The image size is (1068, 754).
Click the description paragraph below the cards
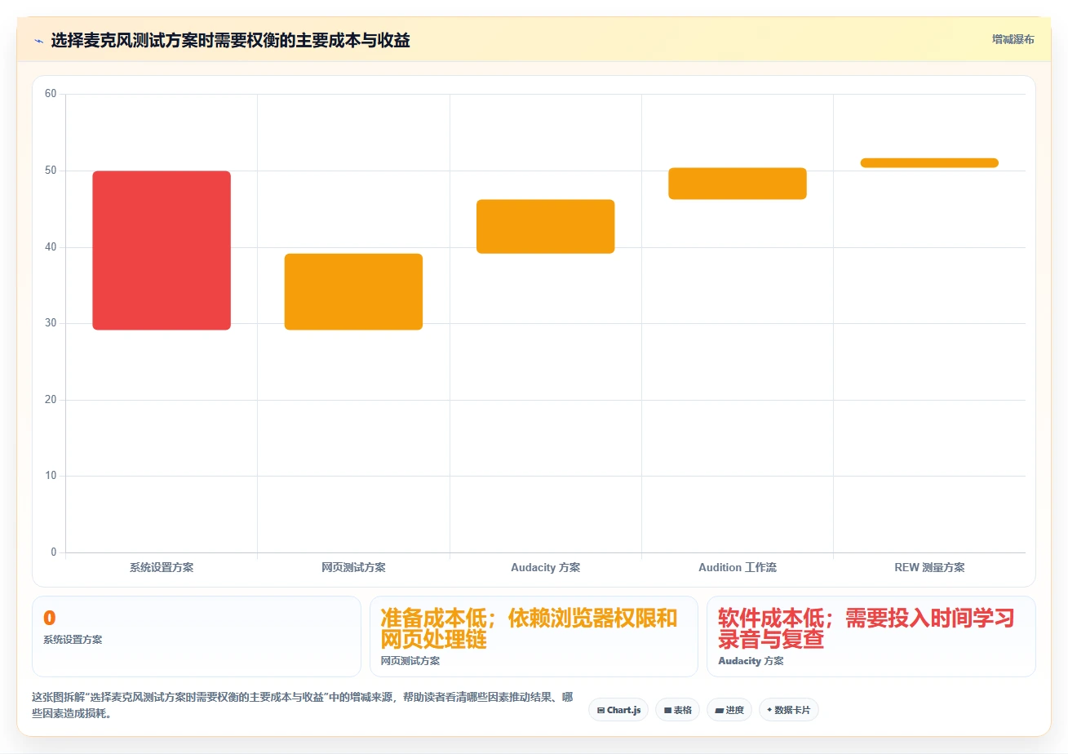click(302, 705)
